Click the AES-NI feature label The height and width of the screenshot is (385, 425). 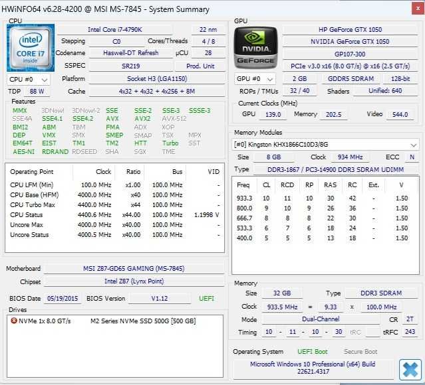23,151
